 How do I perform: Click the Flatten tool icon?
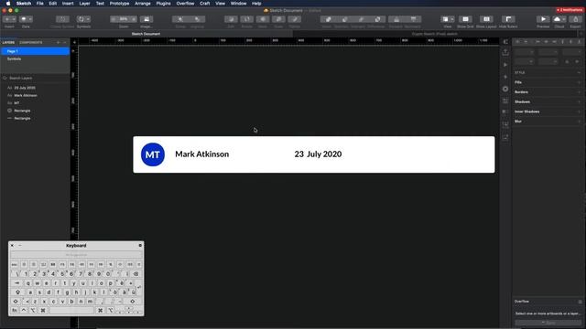coord(295,19)
